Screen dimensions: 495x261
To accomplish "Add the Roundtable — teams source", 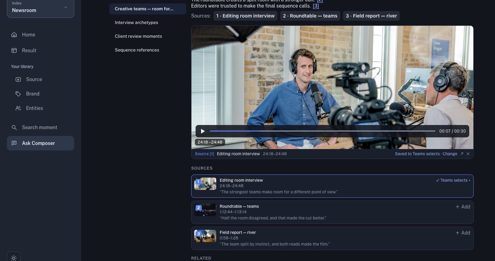I will click(x=463, y=207).
